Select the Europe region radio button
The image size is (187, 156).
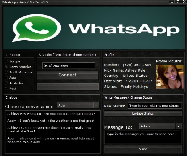click(x=6, y=62)
